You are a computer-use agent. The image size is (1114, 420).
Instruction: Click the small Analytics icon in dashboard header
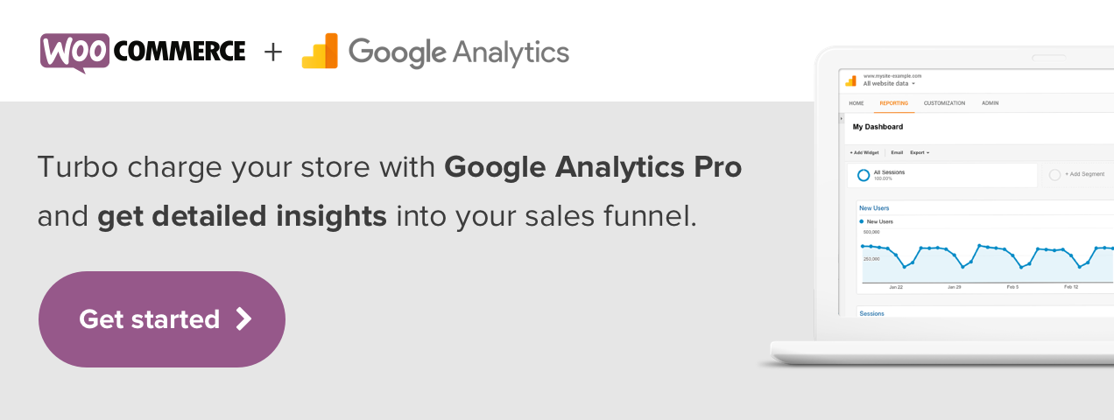850,80
